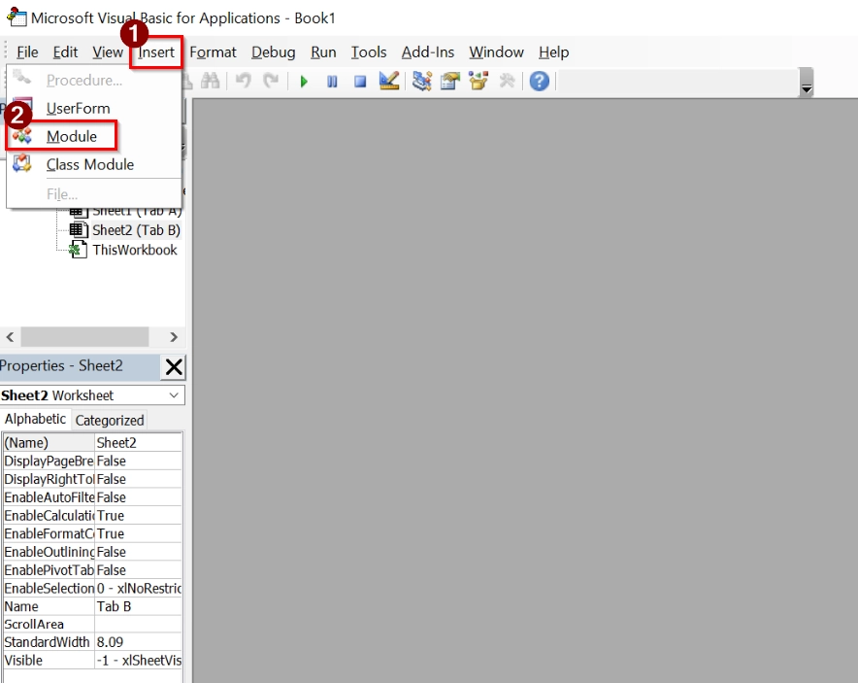Open the Debug menu
858x683 pixels.
click(273, 52)
